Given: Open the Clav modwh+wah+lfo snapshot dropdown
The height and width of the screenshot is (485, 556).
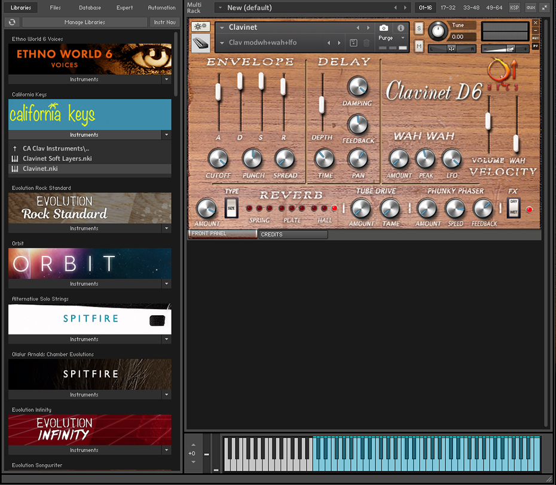Looking at the screenshot, I should click(x=222, y=43).
